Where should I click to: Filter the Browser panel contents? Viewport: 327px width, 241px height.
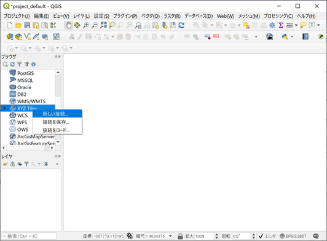pyautogui.click(x=20, y=65)
